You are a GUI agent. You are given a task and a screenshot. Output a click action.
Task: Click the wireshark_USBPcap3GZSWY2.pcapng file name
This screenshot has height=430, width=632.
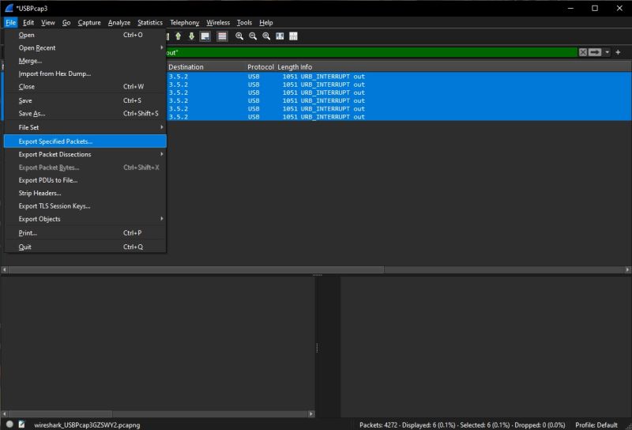pyautogui.click(x=87, y=424)
